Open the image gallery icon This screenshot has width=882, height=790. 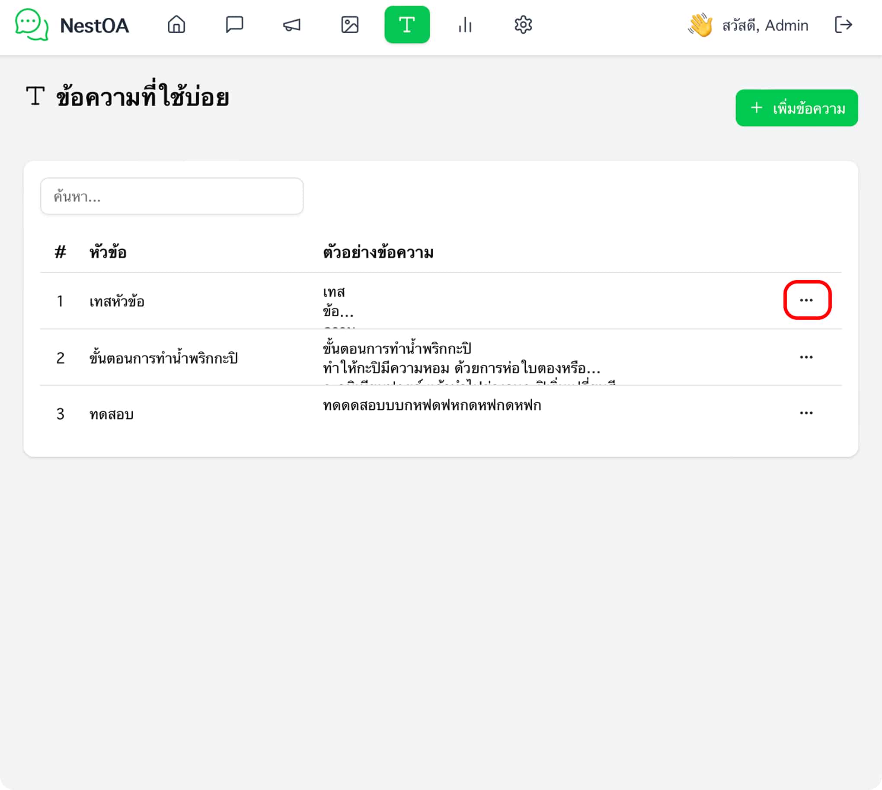pos(350,25)
